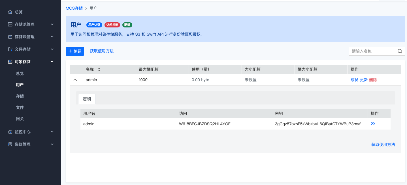
Task: Click the 请输入名称 search field
Action: click(x=372, y=51)
